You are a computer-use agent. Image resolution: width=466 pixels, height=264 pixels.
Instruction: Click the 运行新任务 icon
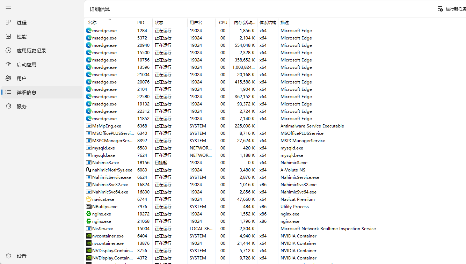[x=440, y=9]
